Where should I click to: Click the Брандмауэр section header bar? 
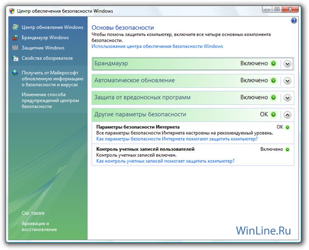pyautogui.click(x=193, y=64)
